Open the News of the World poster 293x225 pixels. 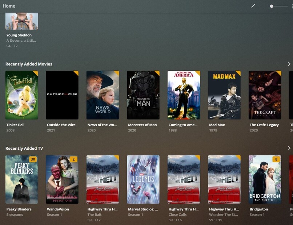pyautogui.click(x=103, y=95)
